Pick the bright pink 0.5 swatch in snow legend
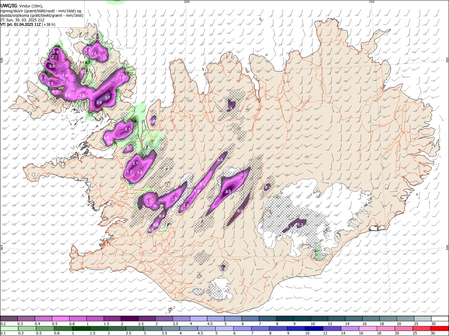The width and height of the screenshot is (449, 336). tap(61, 319)
